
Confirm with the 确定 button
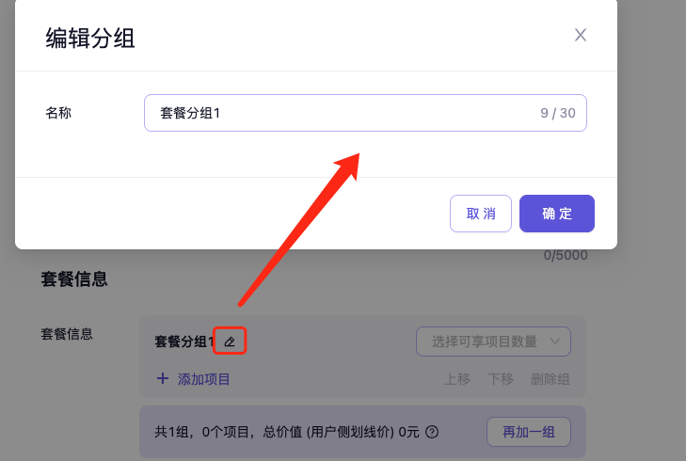[556, 214]
